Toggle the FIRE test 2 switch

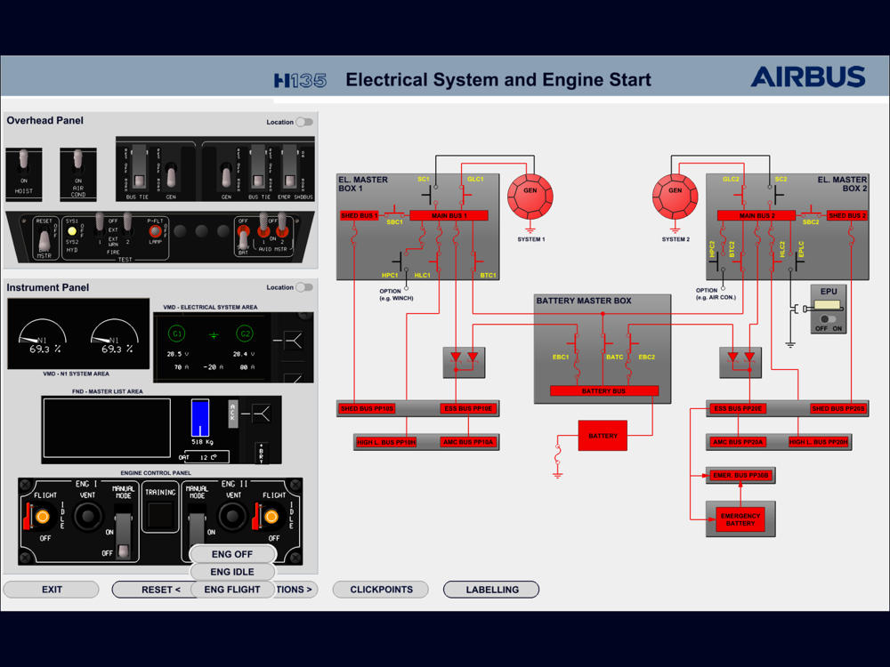coord(127,225)
